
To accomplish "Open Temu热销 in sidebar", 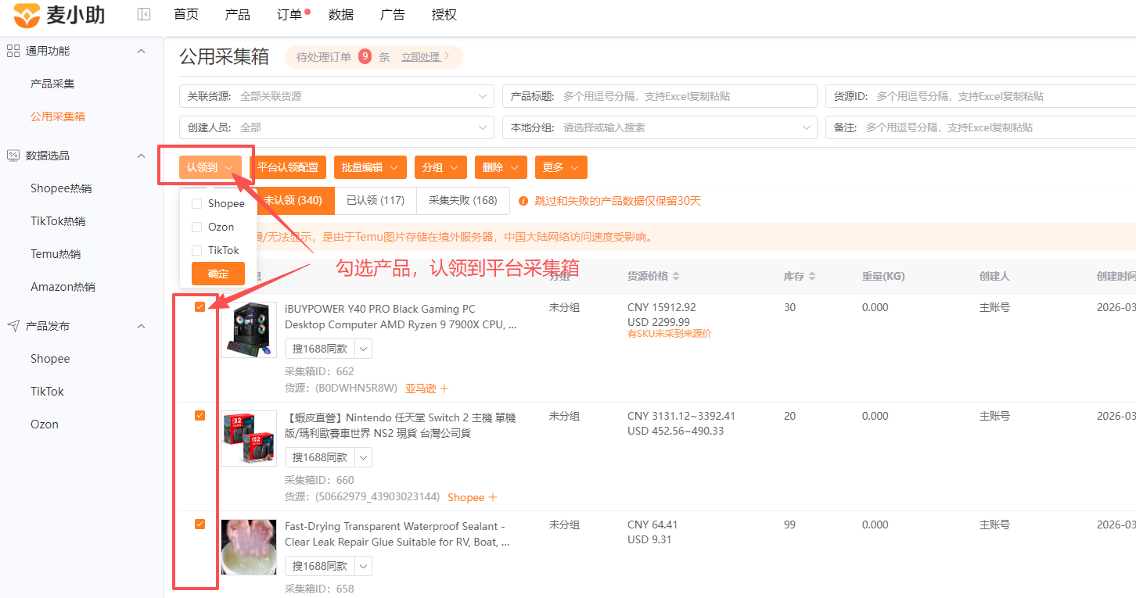I will (56, 254).
